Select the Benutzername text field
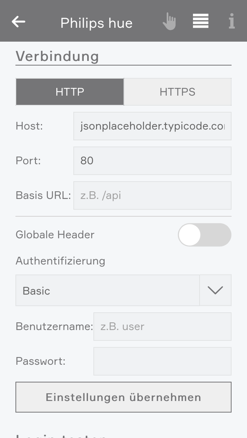The image size is (247, 438). tap(162, 327)
